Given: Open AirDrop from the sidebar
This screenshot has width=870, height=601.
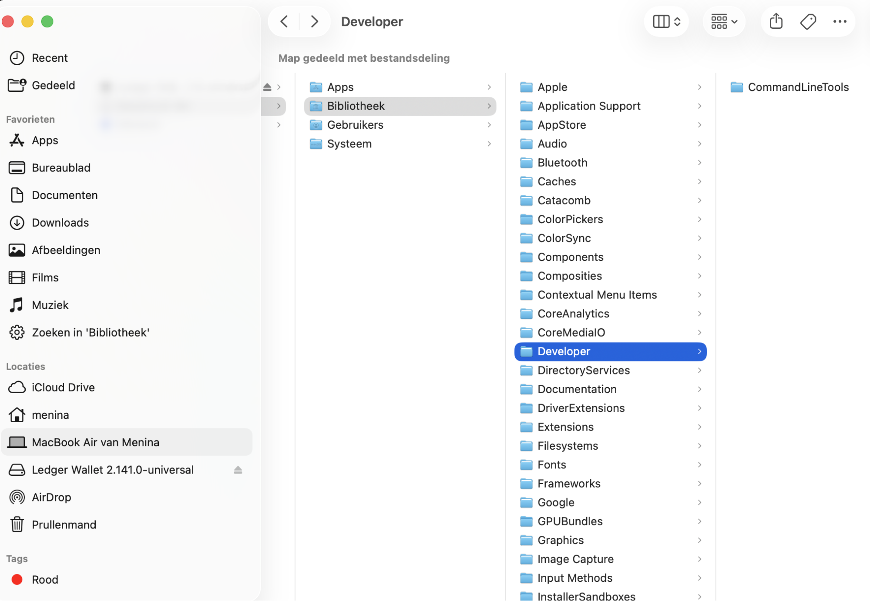Looking at the screenshot, I should (52, 497).
